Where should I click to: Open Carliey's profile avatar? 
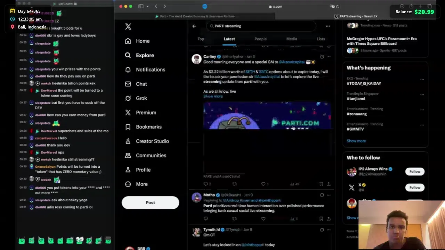pyautogui.click(x=196, y=59)
